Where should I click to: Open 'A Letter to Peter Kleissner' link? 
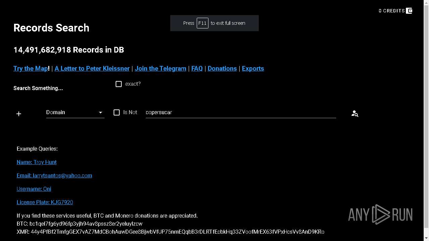click(x=92, y=68)
